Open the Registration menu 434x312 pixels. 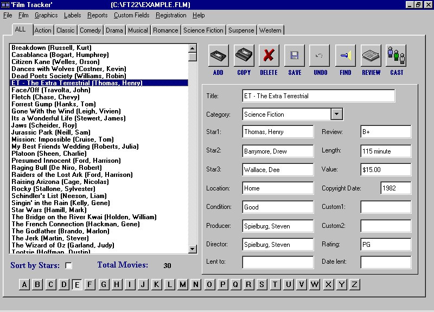[x=171, y=15]
